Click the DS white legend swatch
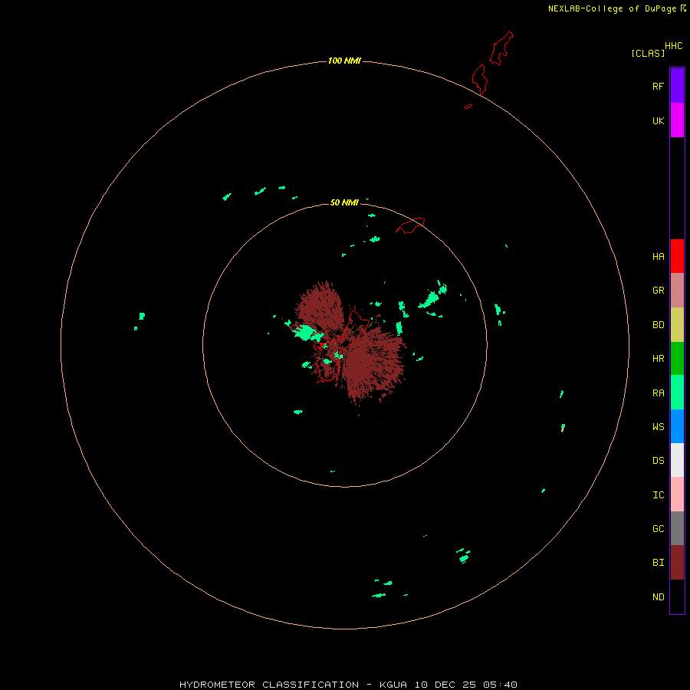This screenshot has width=690, height=690. [x=677, y=460]
